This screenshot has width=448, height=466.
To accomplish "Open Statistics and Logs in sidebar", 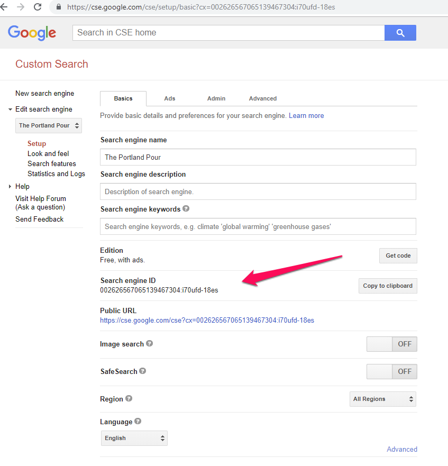I will [x=56, y=174].
